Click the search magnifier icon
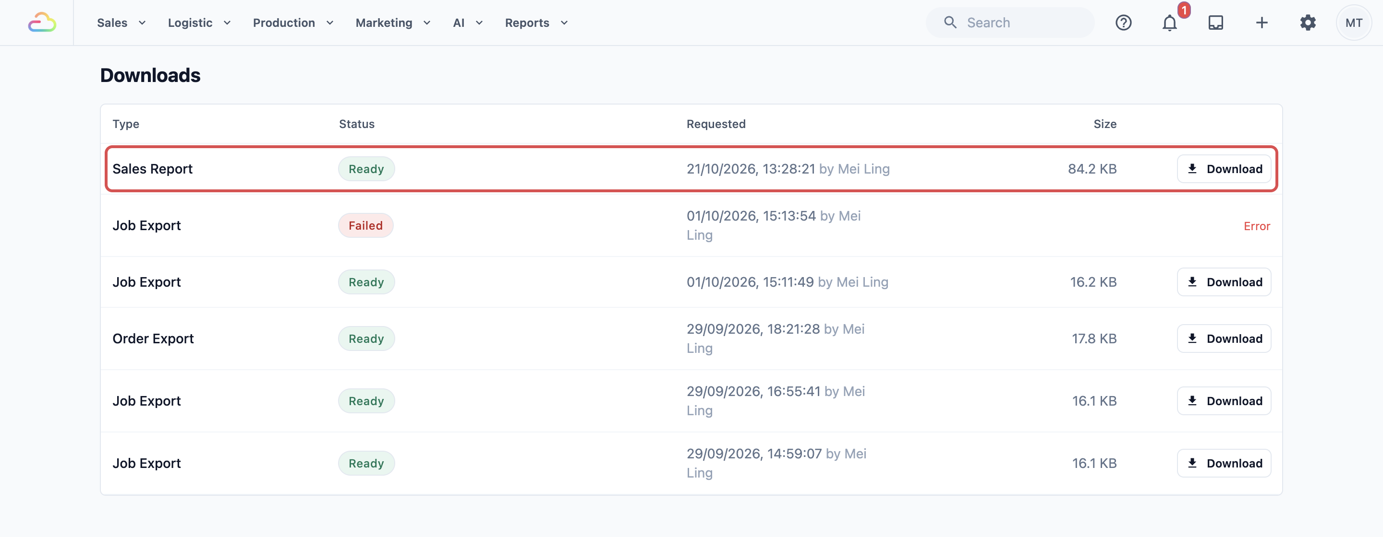This screenshot has width=1383, height=537. [950, 23]
